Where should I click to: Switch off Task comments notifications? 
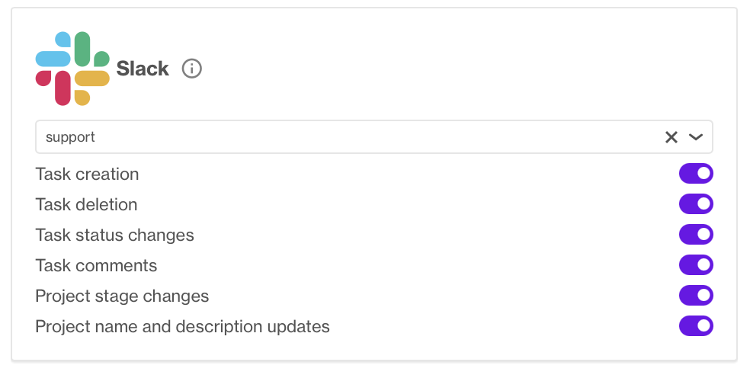click(x=696, y=265)
